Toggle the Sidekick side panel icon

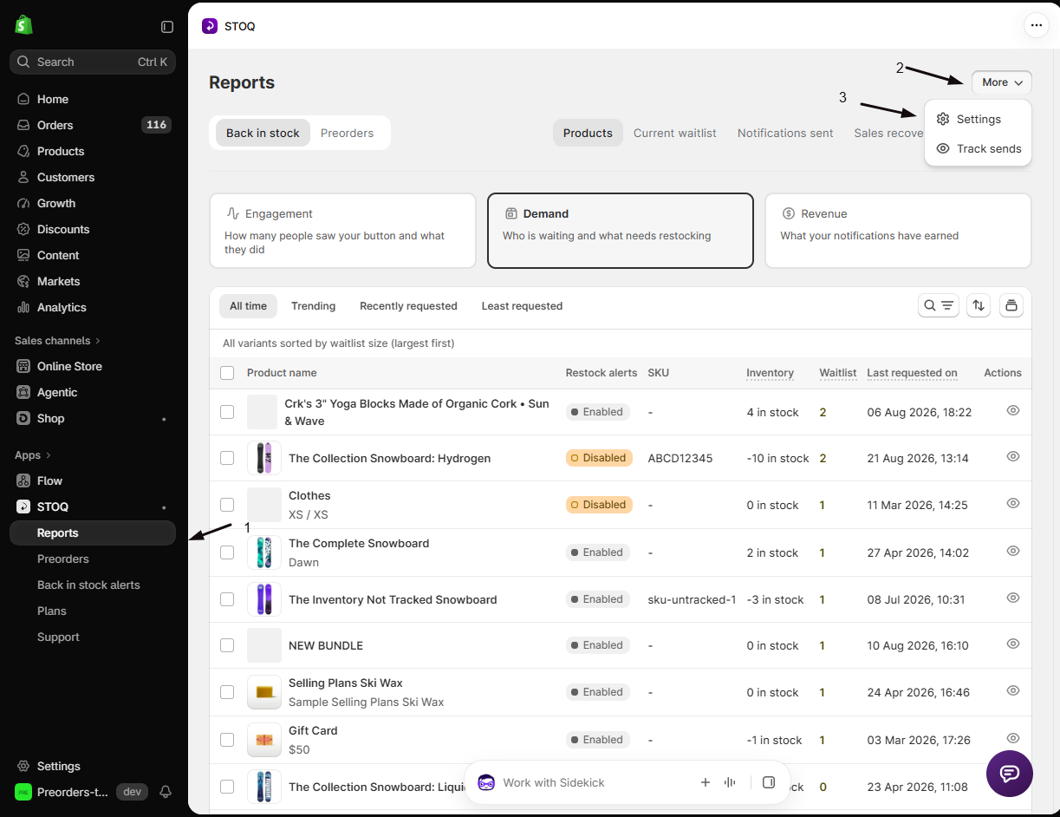769,782
